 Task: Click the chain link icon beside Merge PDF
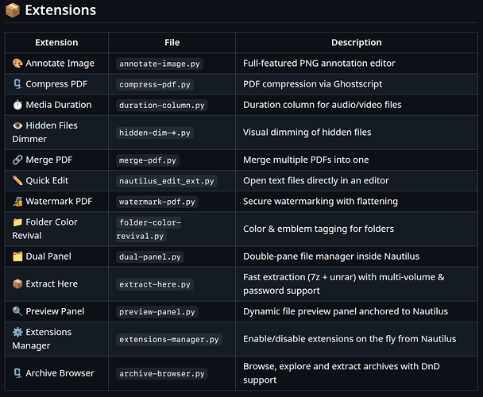(x=17, y=160)
